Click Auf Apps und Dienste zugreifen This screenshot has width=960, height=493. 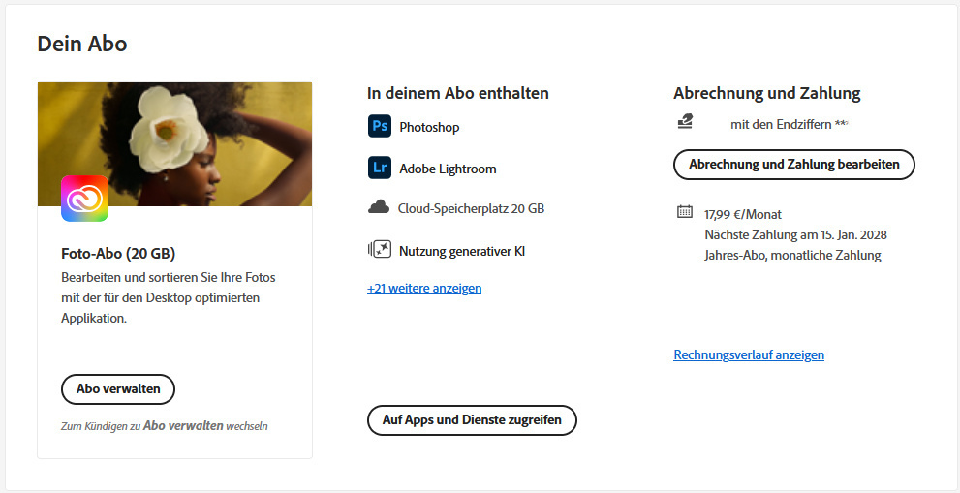click(472, 420)
